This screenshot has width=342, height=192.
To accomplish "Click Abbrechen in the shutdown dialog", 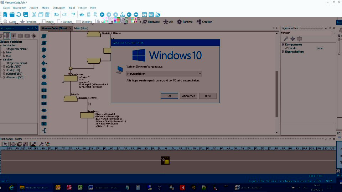I will click(188, 96).
